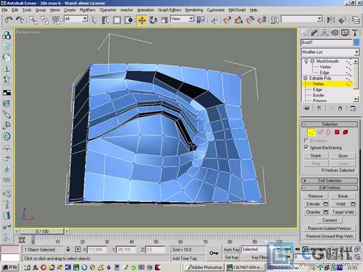Toggle 3D Snaps icon

click(x=227, y=20)
